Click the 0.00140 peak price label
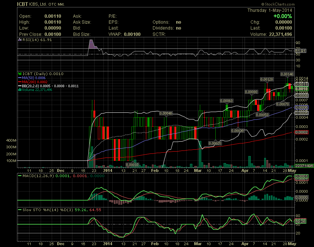 pos(287,74)
